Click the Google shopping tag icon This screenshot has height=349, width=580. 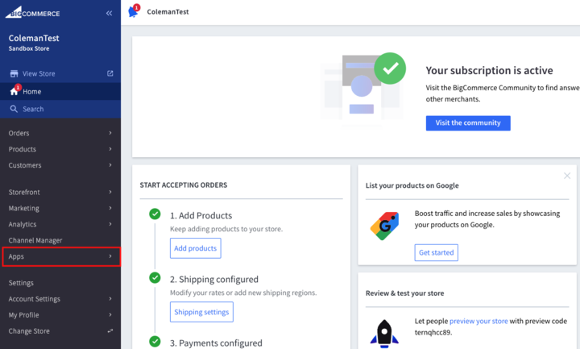385,226
